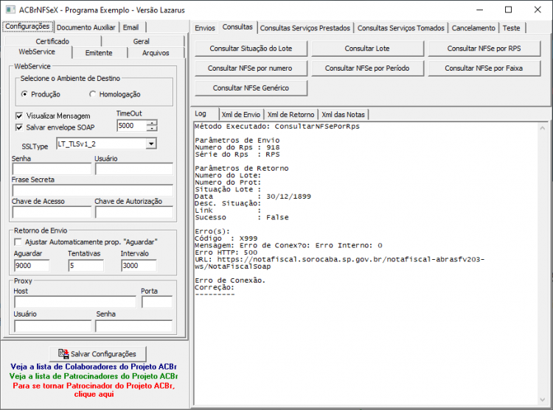Click Consultar NFSe por Período button
This screenshot has height=410, width=553.
click(367, 68)
